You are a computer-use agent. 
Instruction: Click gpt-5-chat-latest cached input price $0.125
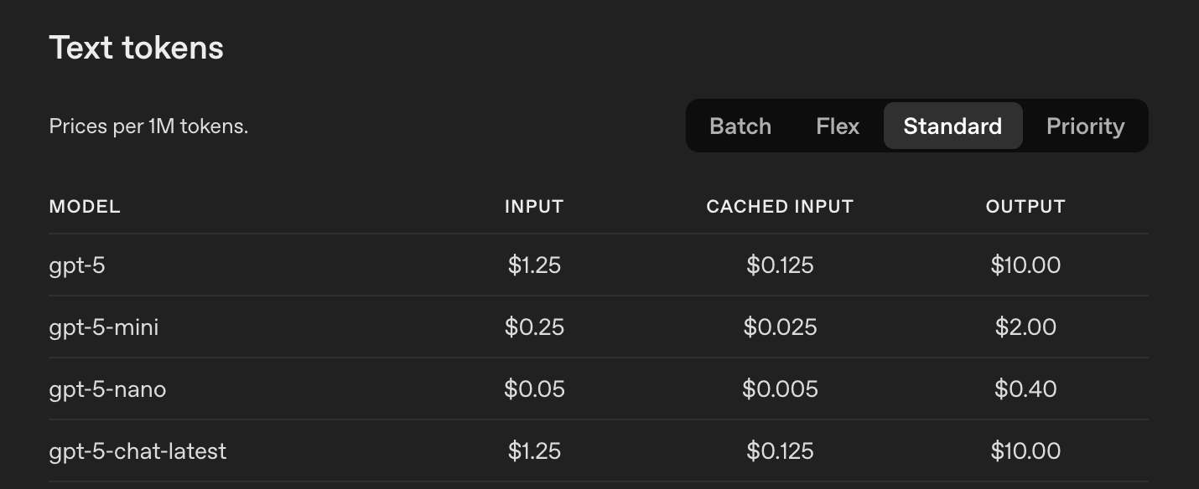(780, 451)
